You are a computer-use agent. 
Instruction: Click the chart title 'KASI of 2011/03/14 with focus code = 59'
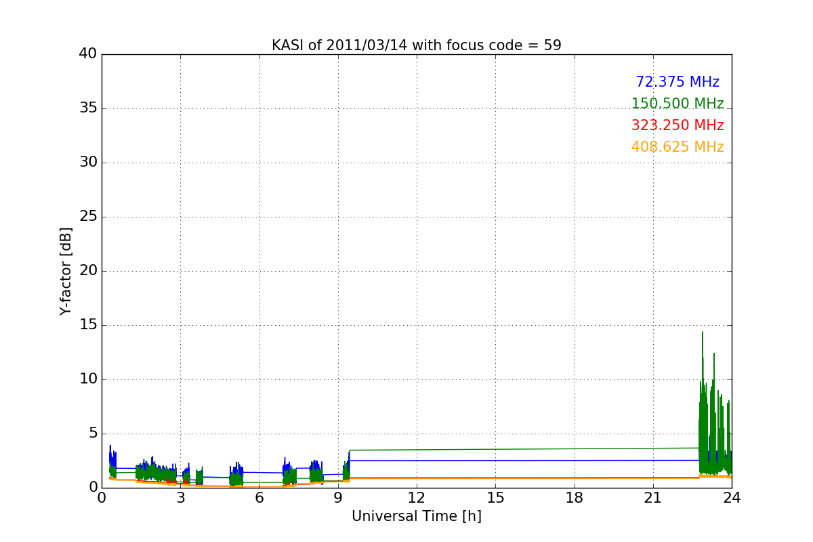tap(417, 45)
